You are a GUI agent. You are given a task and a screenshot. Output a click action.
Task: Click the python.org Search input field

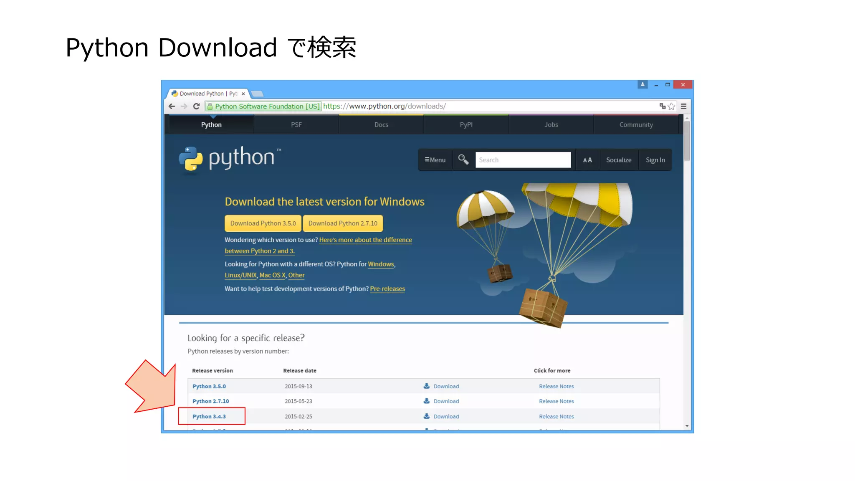523,160
